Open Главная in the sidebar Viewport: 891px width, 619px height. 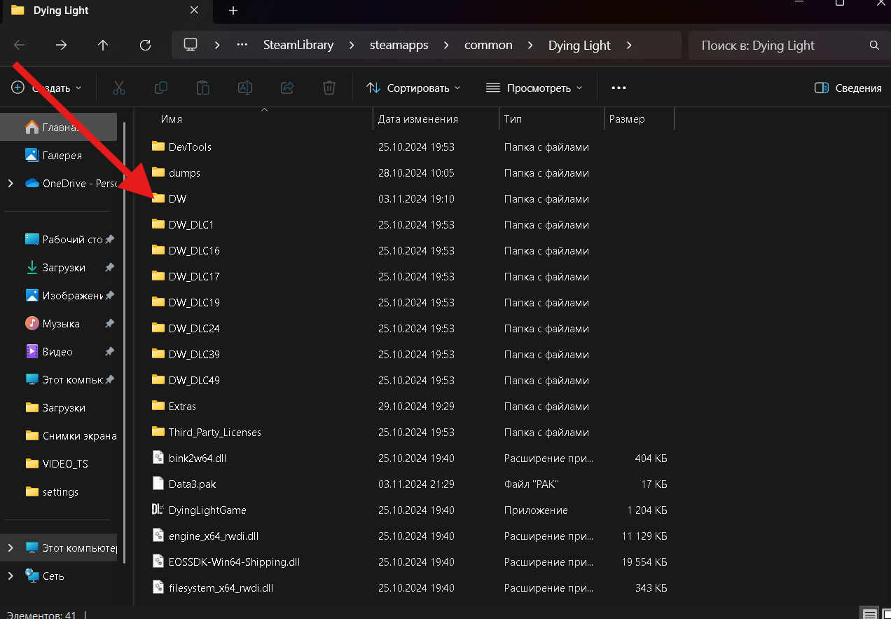[x=59, y=127]
